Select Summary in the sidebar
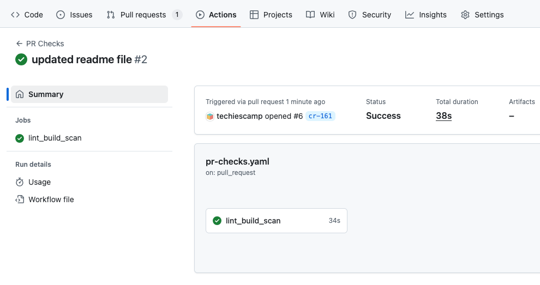 coord(89,94)
